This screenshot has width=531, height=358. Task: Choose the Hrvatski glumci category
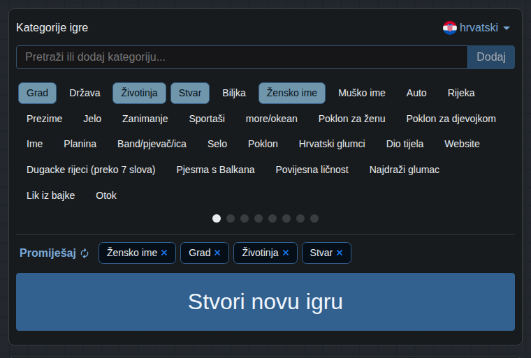(332, 144)
